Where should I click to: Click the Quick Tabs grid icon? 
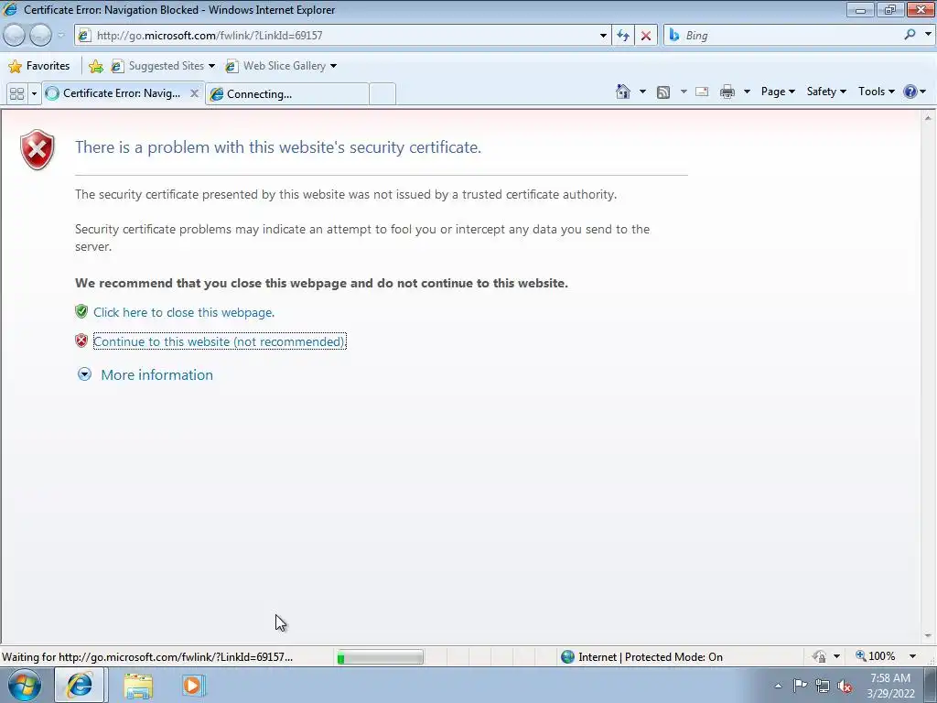tap(16, 93)
